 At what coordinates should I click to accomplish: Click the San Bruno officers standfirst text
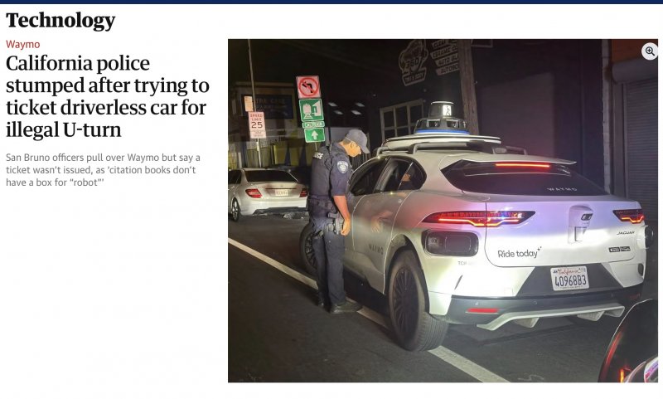coord(103,170)
